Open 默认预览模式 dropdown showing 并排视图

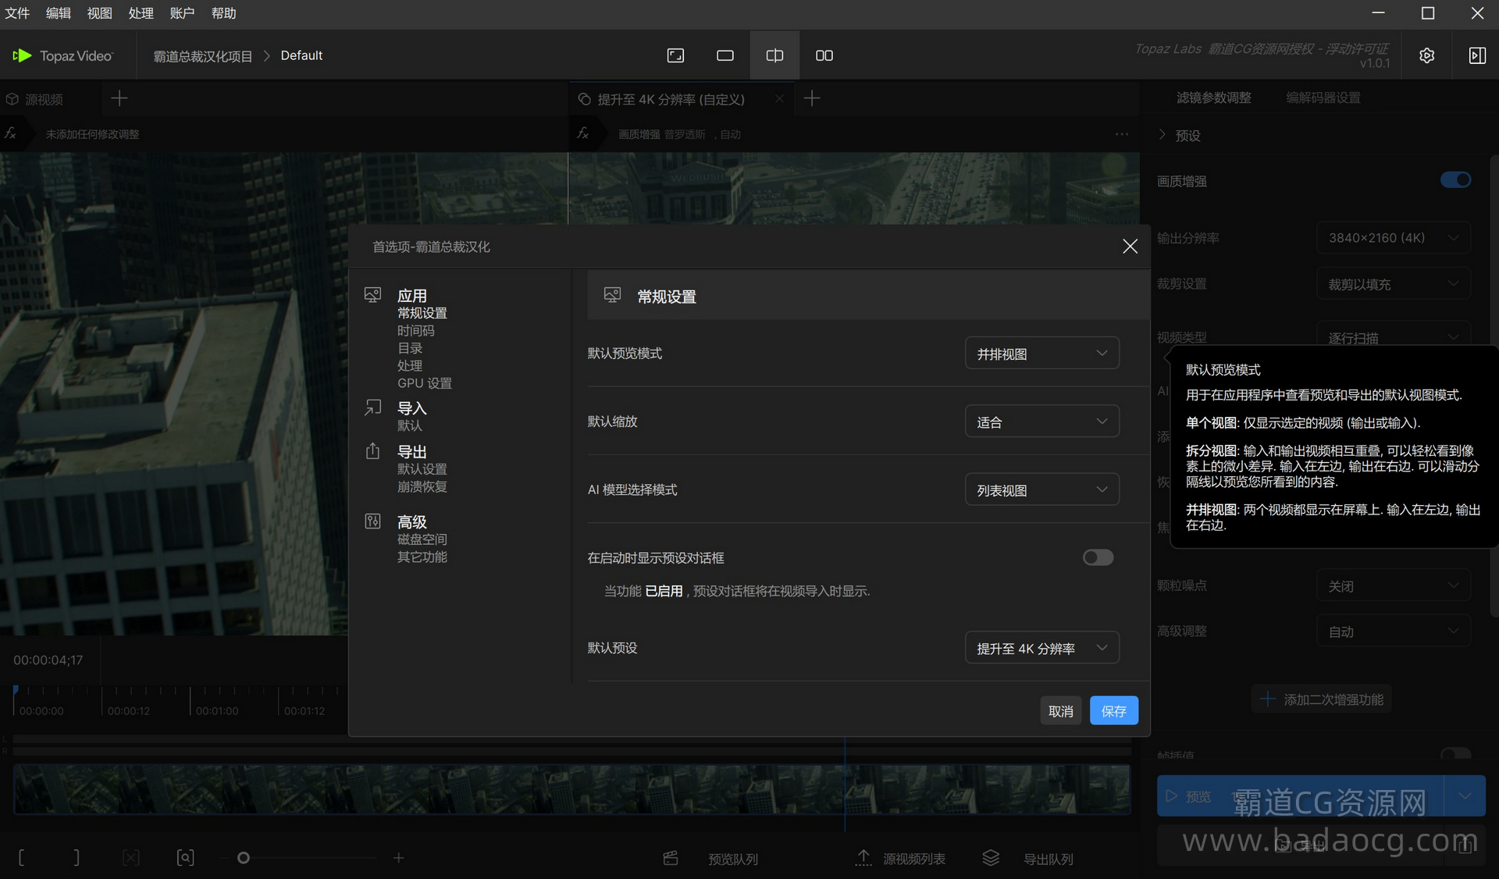pos(1041,354)
